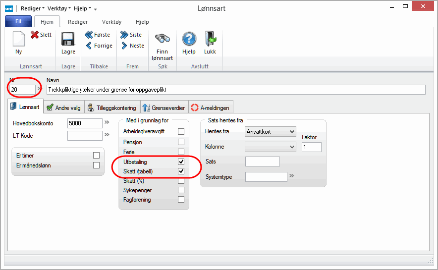This screenshot has height=270, width=438.
Task: Jump to the Siste record
Action: pyautogui.click(x=124, y=35)
